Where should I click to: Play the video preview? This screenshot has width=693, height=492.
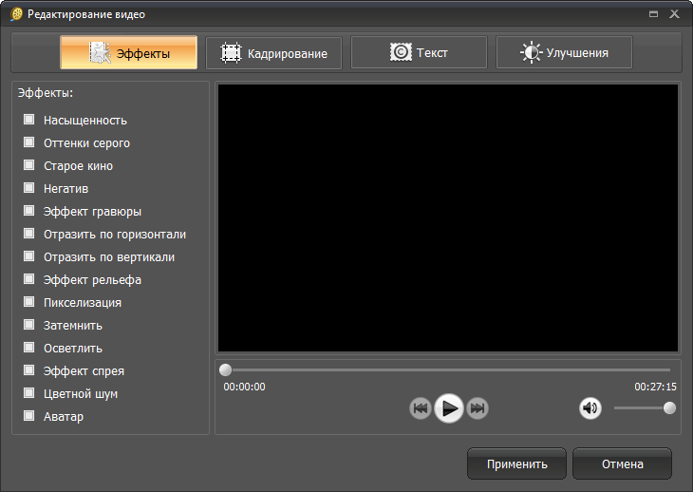(449, 408)
